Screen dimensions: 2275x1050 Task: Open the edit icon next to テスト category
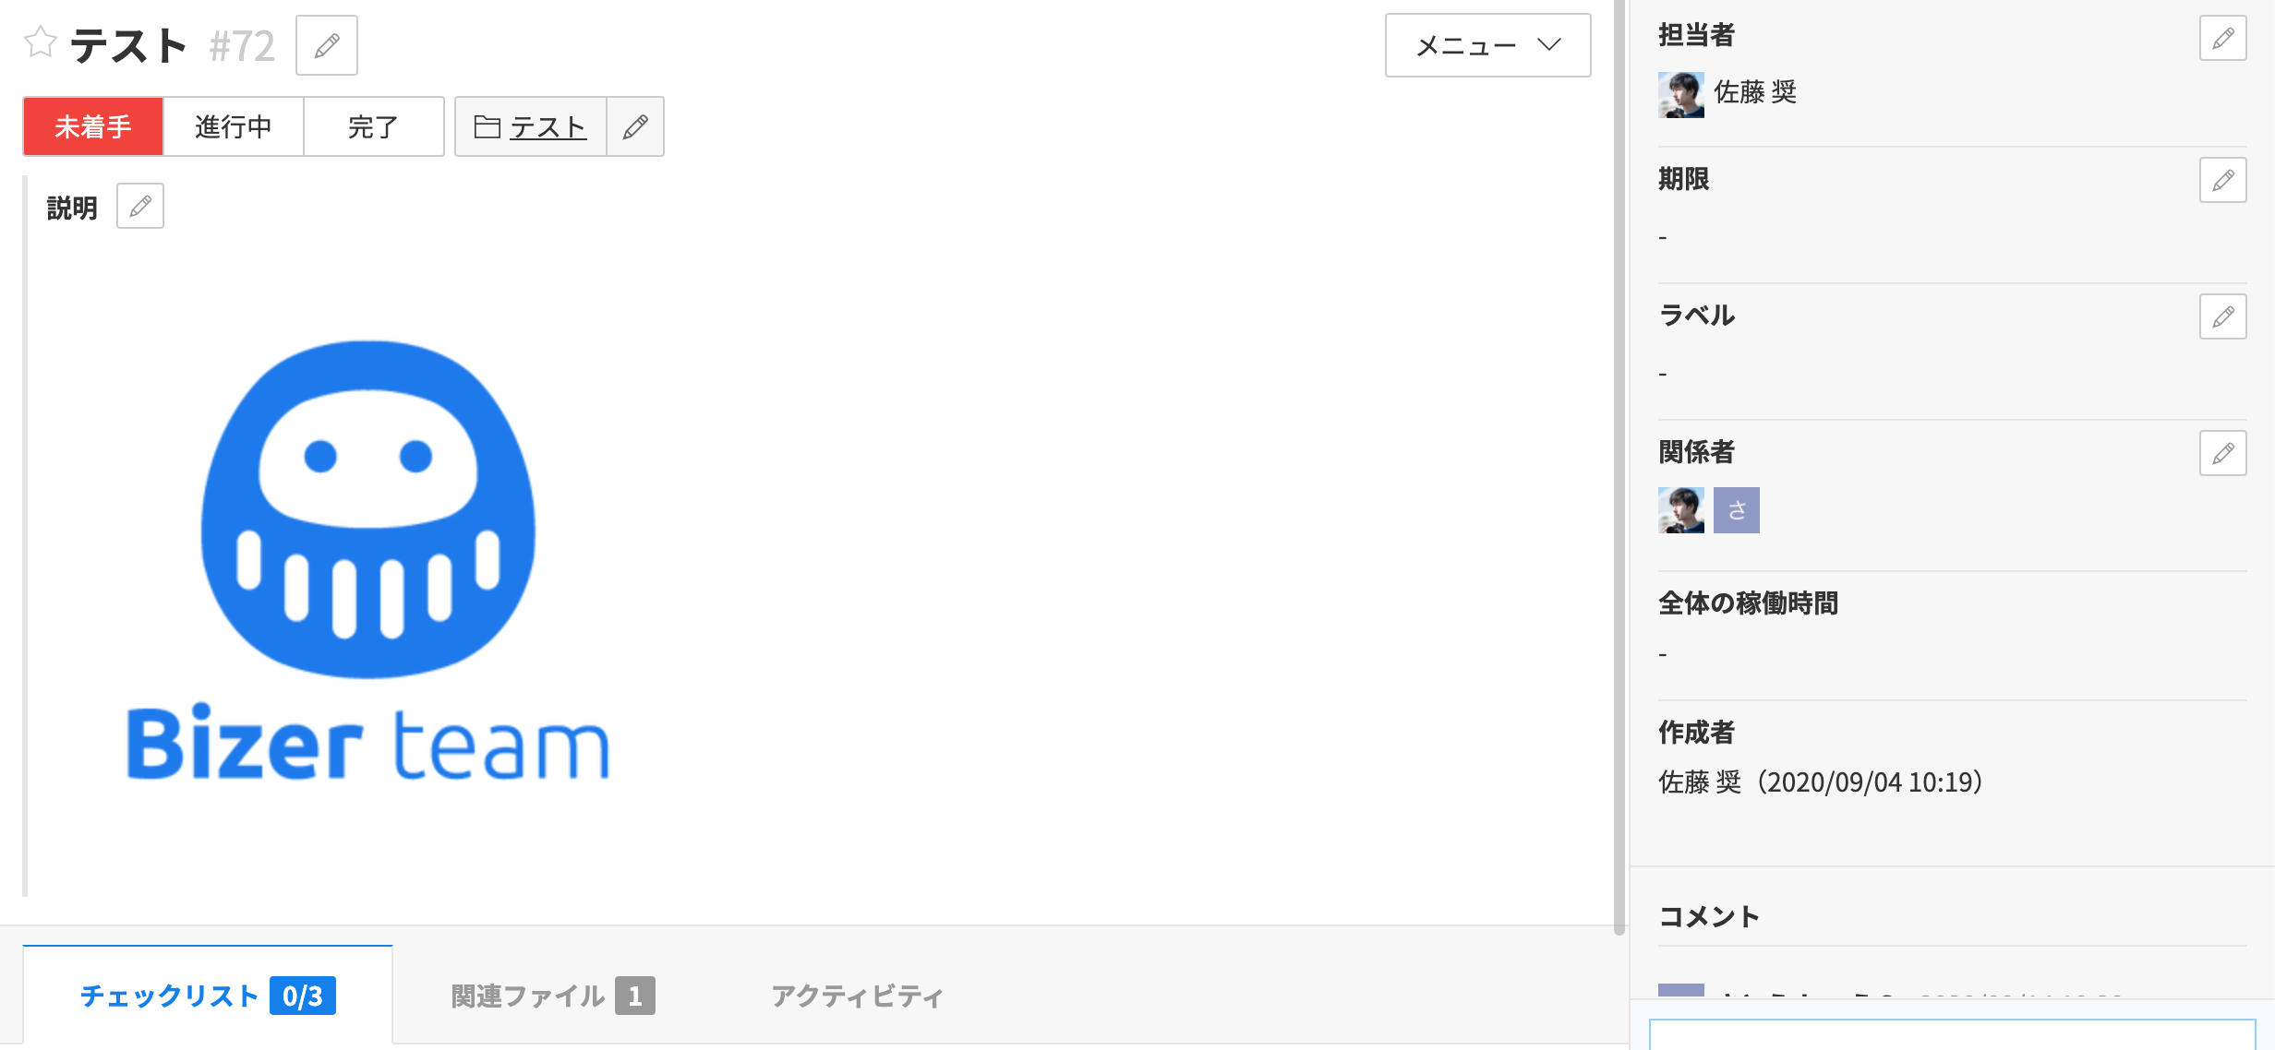[x=635, y=126]
